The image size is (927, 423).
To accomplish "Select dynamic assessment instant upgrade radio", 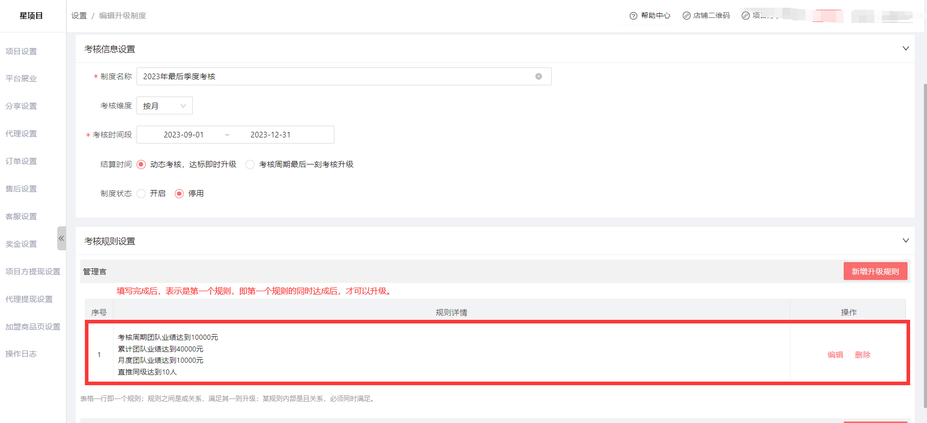I will coord(141,165).
